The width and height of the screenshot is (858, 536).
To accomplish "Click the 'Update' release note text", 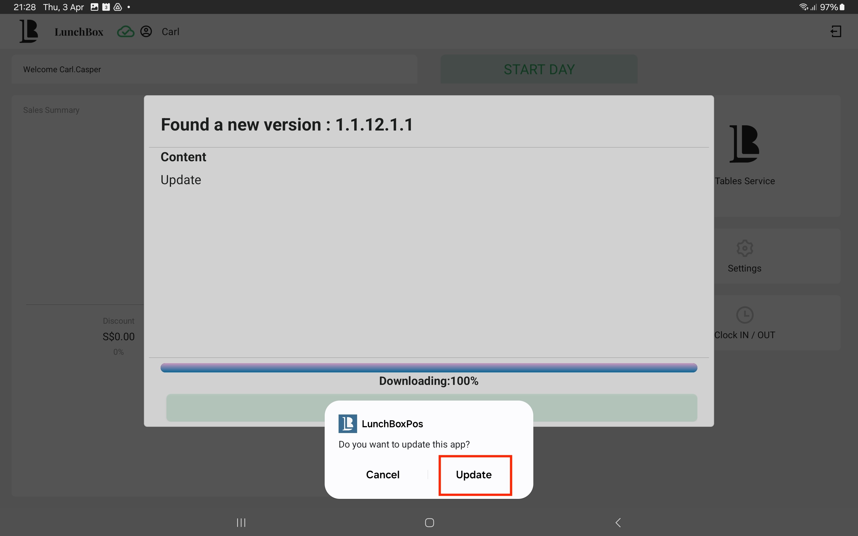I will 181,180.
